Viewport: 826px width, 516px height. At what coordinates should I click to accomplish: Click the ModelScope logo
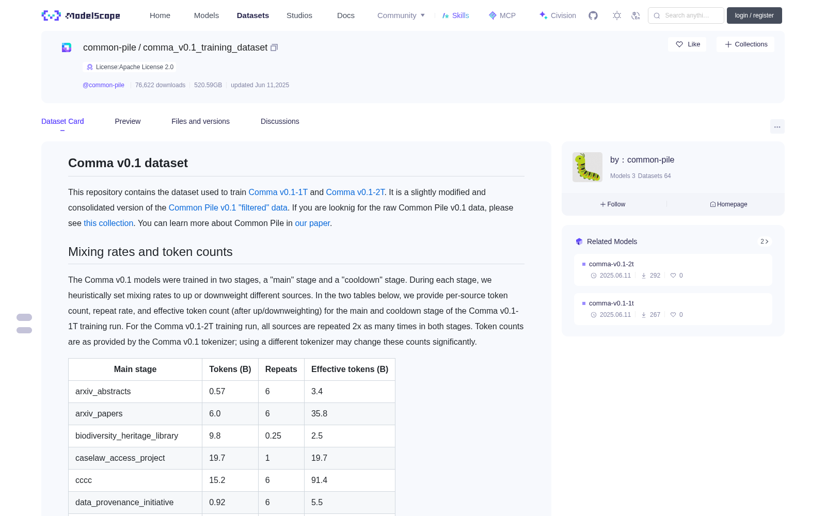click(x=81, y=15)
